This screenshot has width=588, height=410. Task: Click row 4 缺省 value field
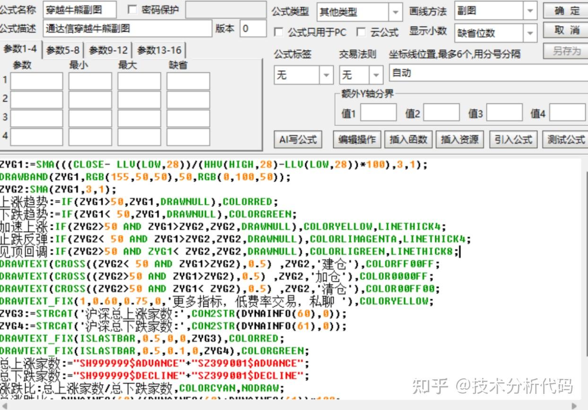click(x=188, y=137)
